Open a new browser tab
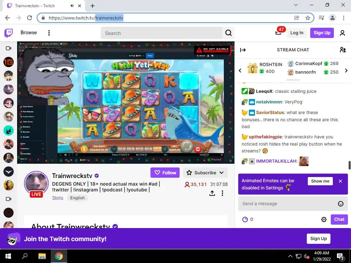Image resolution: width=351 pixels, height=263 pixels. [x=93, y=6]
